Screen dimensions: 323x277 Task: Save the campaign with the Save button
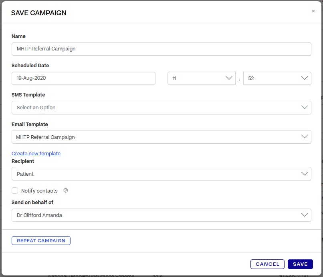point(300,264)
